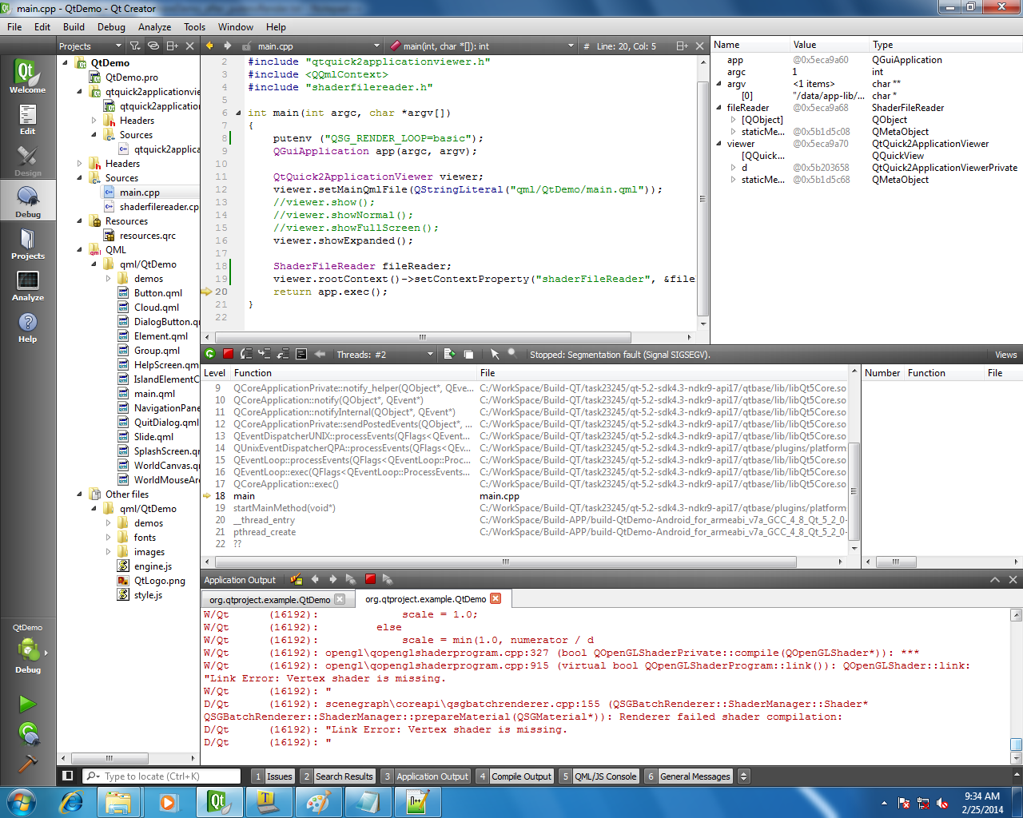Screen dimensions: 1023x818
Task: Toggle operate by instruction icon
Action: point(301,354)
